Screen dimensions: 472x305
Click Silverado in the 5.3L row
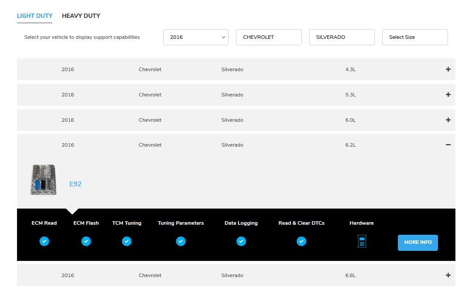tap(232, 95)
